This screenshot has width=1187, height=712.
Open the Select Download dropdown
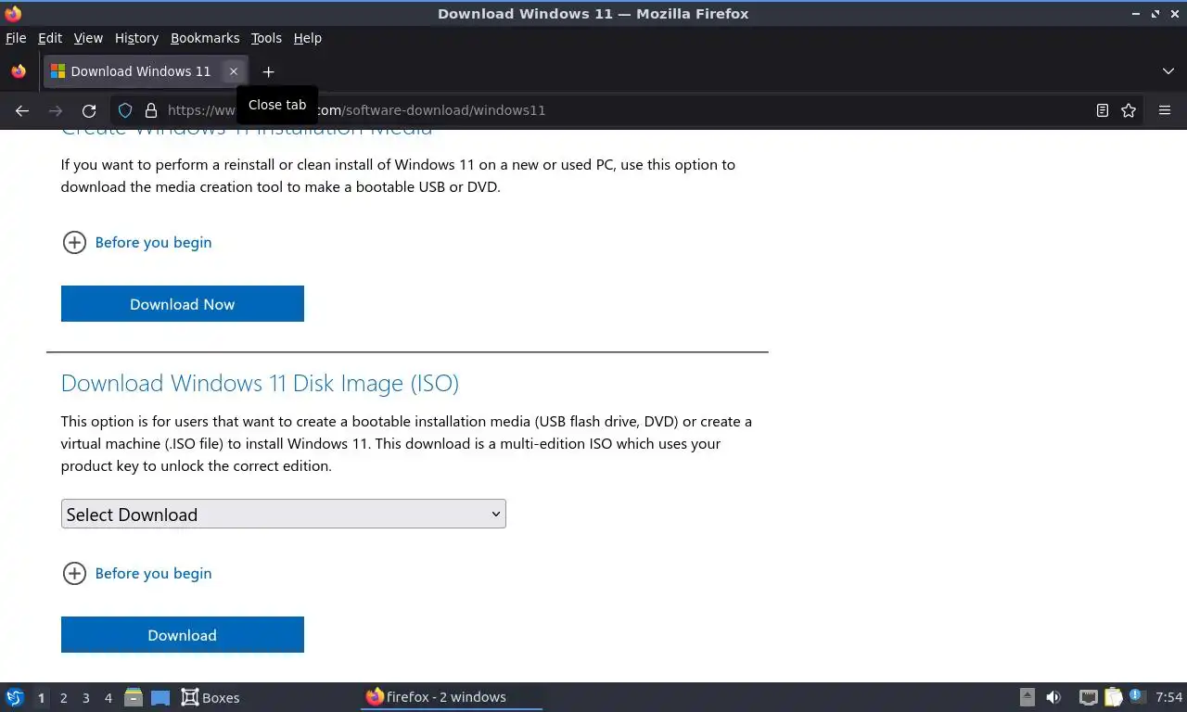[284, 514]
